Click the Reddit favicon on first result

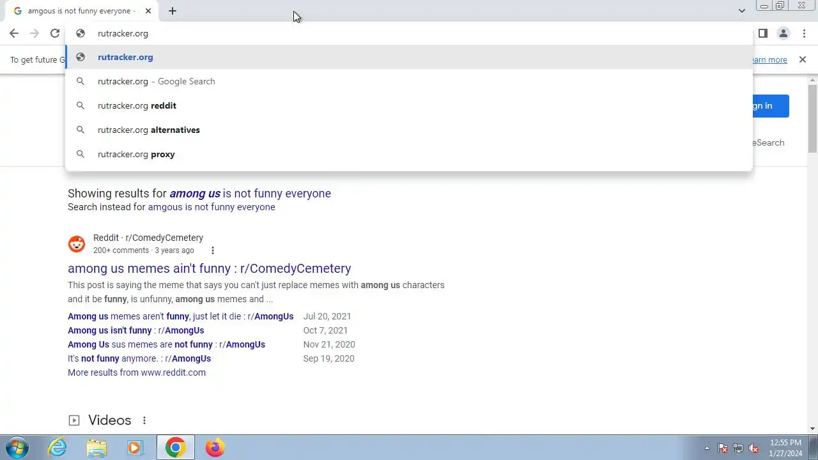pyautogui.click(x=77, y=244)
